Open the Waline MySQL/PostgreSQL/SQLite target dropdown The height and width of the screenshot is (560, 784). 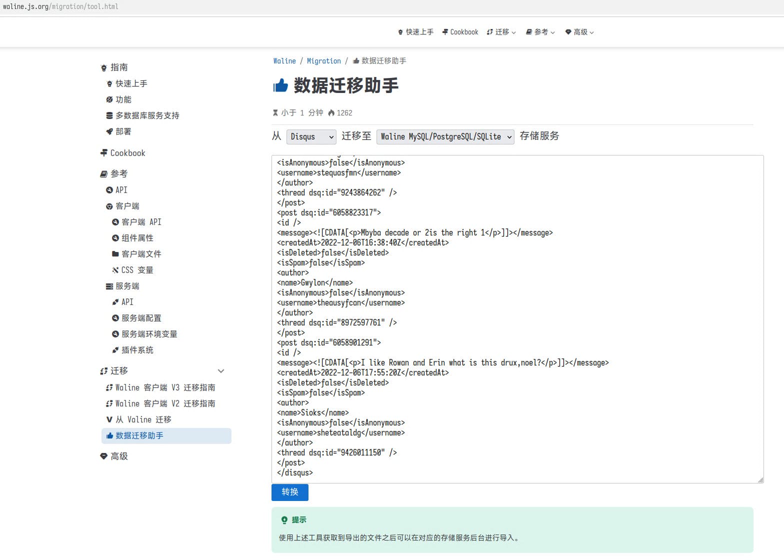pyautogui.click(x=445, y=136)
